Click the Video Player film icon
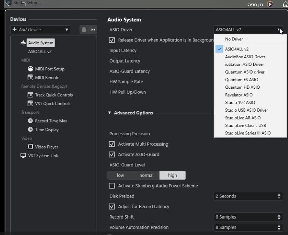The image size is (288, 235). (30, 147)
